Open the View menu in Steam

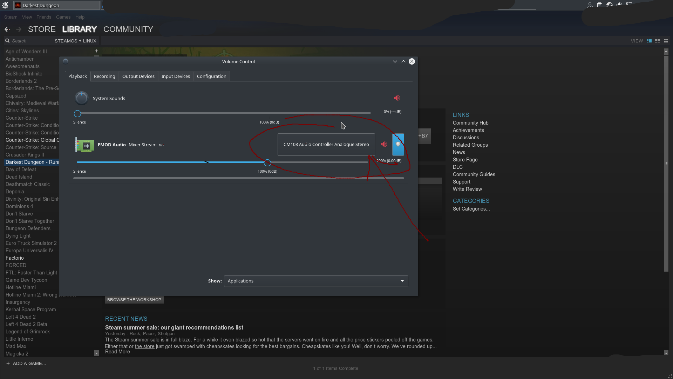click(27, 17)
